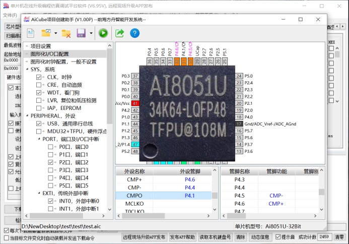Select pin 24 box for P5.0
349x244 pixels.
[239, 76]
